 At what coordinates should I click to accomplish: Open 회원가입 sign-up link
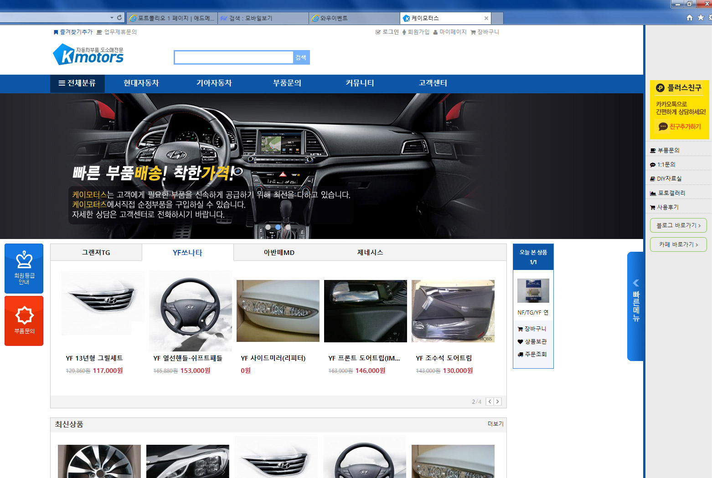pyautogui.click(x=416, y=32)
